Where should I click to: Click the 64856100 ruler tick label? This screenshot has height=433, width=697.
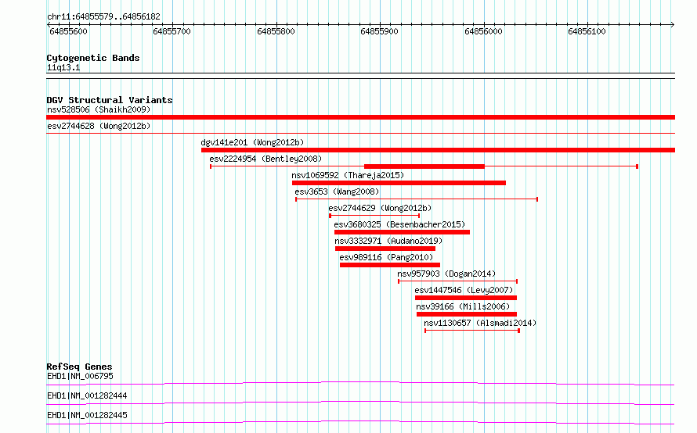(x=587, y=31)
